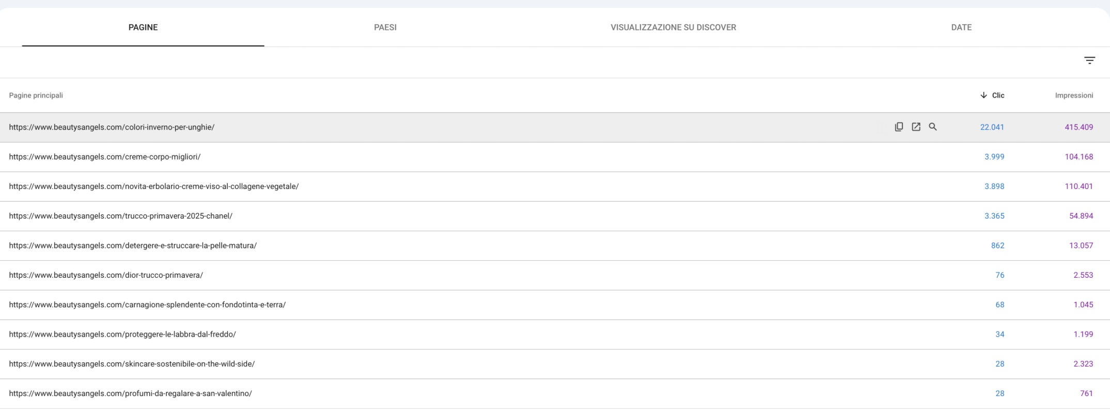Inspect URL with the magnifier icon
1110x413 pixels.
click(933, 127)
